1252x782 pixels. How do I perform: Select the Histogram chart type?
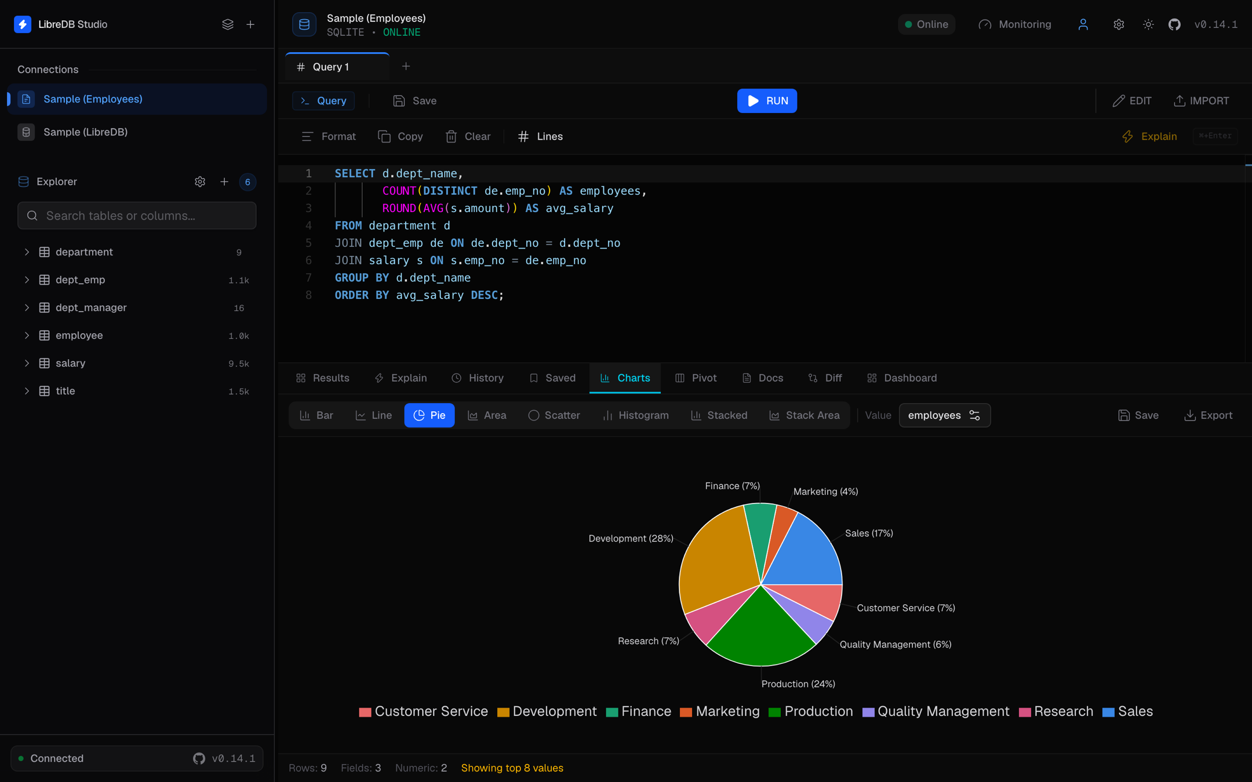click(636, 415)
